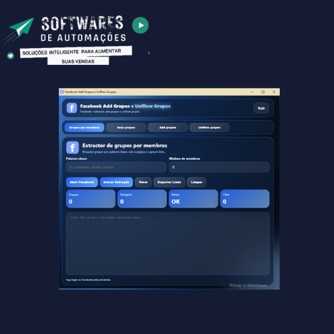This screenshot has width=334, height=334.
Task: Click the Status OK card
Action: [194, 198]
